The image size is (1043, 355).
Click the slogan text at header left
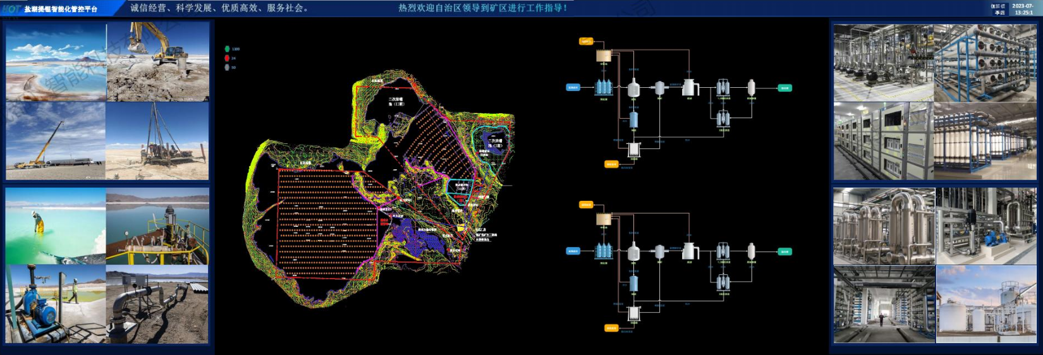(220, 8)
